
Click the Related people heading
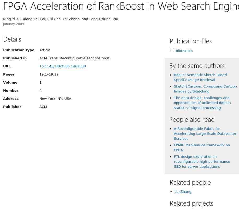pyautogui.click(x=190, y=183)
